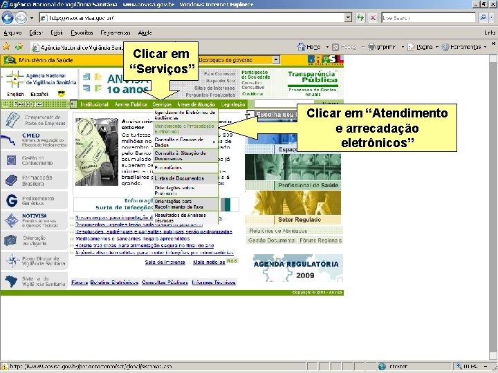Viewport: 498px width, 373px height.
Task: Expand the address bar history dropdown
Action: [x=348, y=18]
